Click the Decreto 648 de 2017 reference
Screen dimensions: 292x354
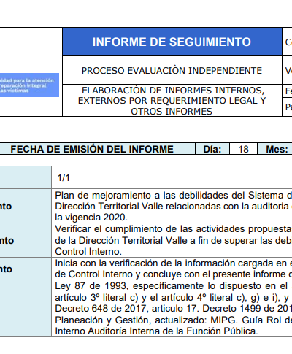click(x=101, y=308)
